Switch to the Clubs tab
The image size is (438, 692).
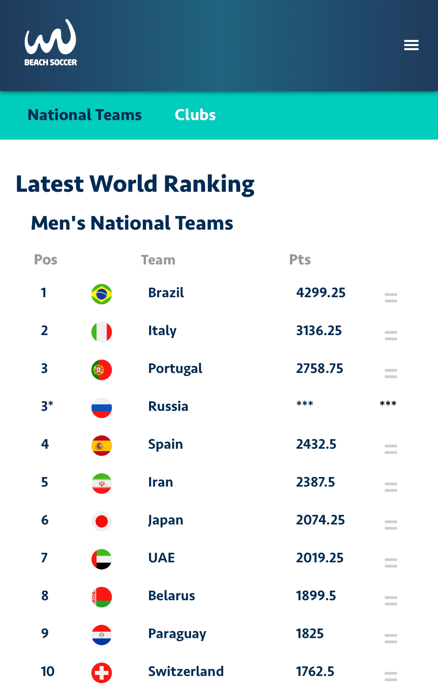(x=195, y=115)
